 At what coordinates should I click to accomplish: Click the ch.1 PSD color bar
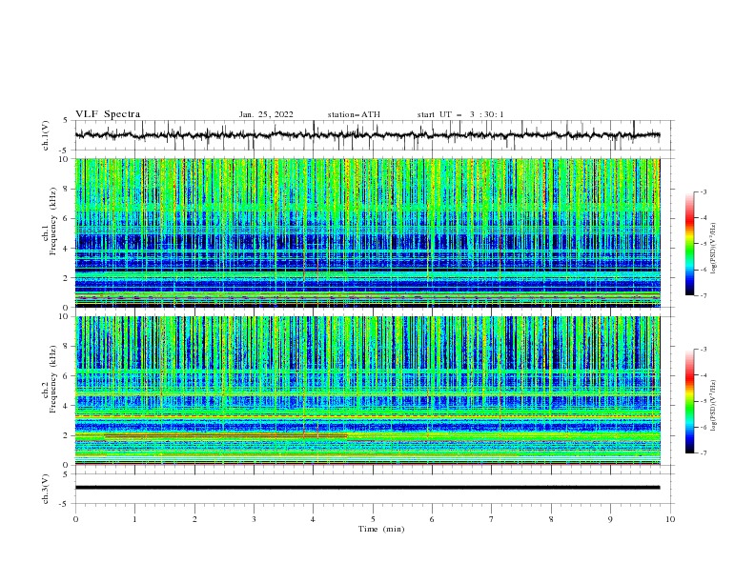pos(689,244)
